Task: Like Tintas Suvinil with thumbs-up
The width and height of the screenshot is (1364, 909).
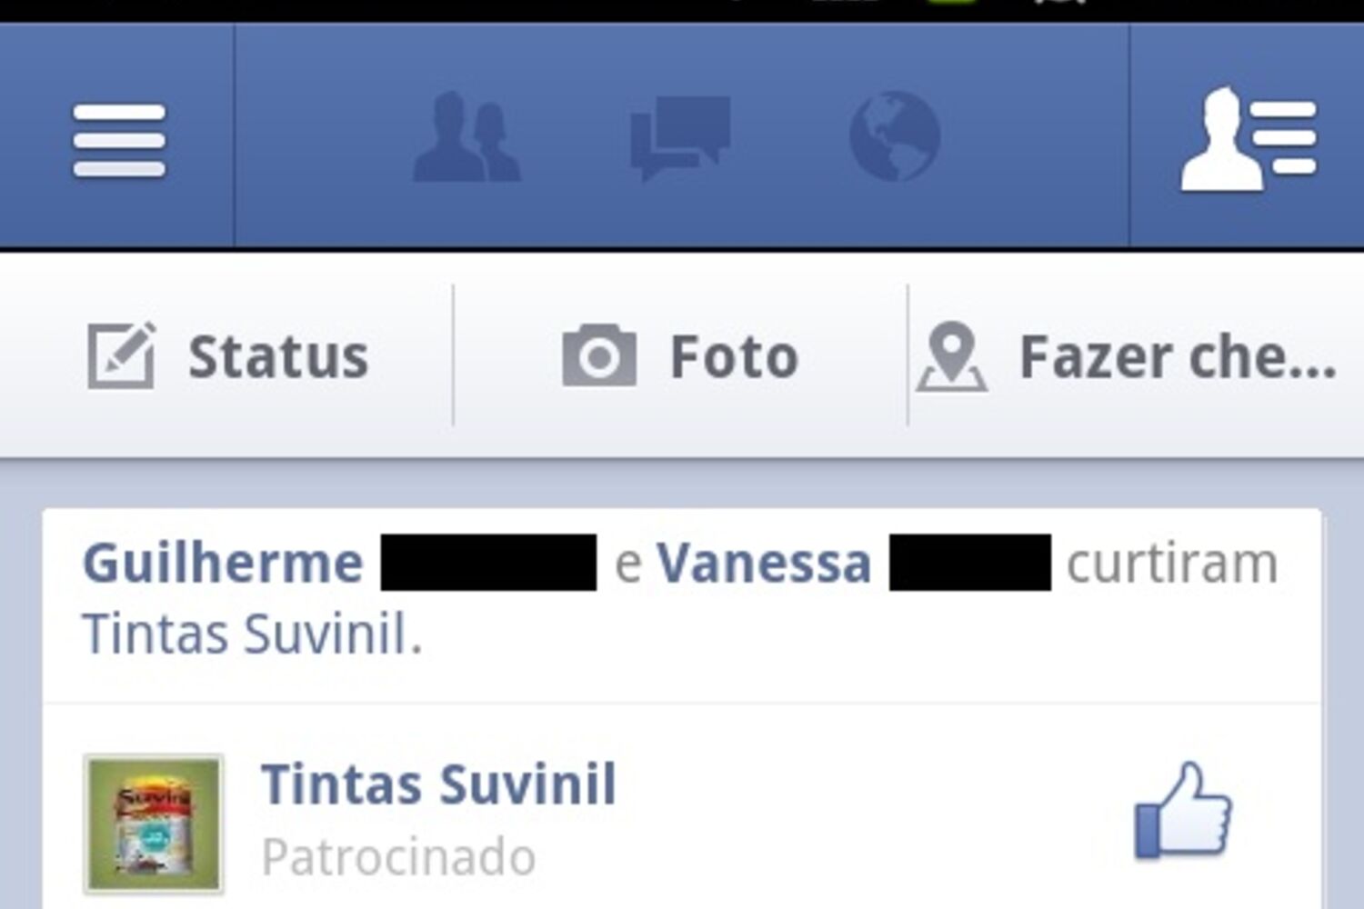Action: [1182, 811]
